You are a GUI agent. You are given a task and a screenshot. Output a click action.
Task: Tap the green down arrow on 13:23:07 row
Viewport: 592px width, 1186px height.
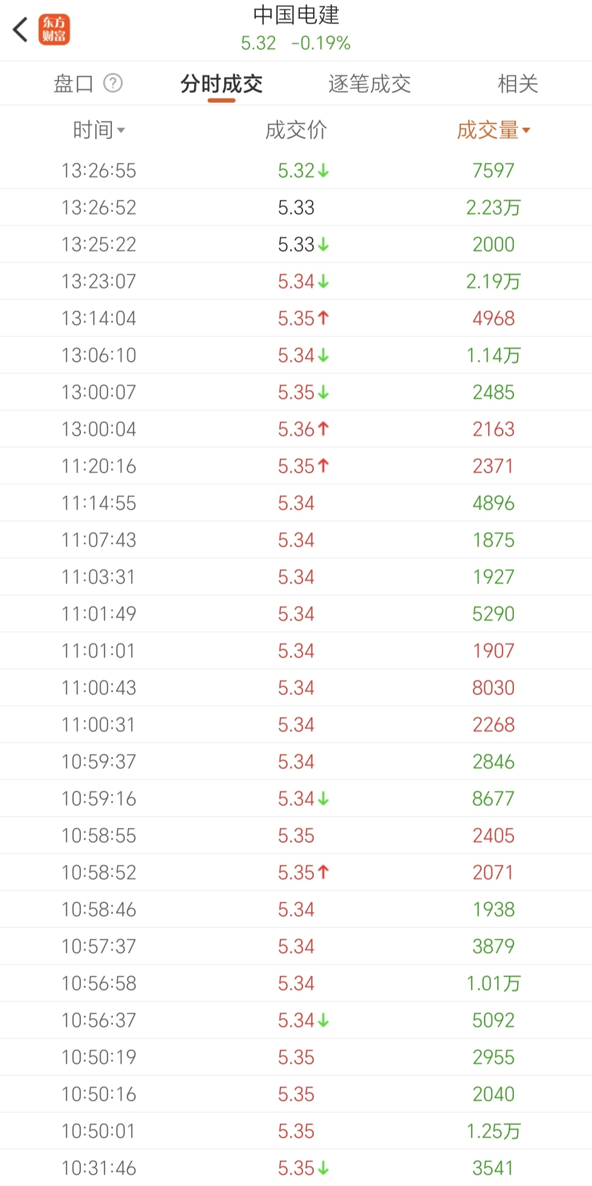[x=323, y=282]
